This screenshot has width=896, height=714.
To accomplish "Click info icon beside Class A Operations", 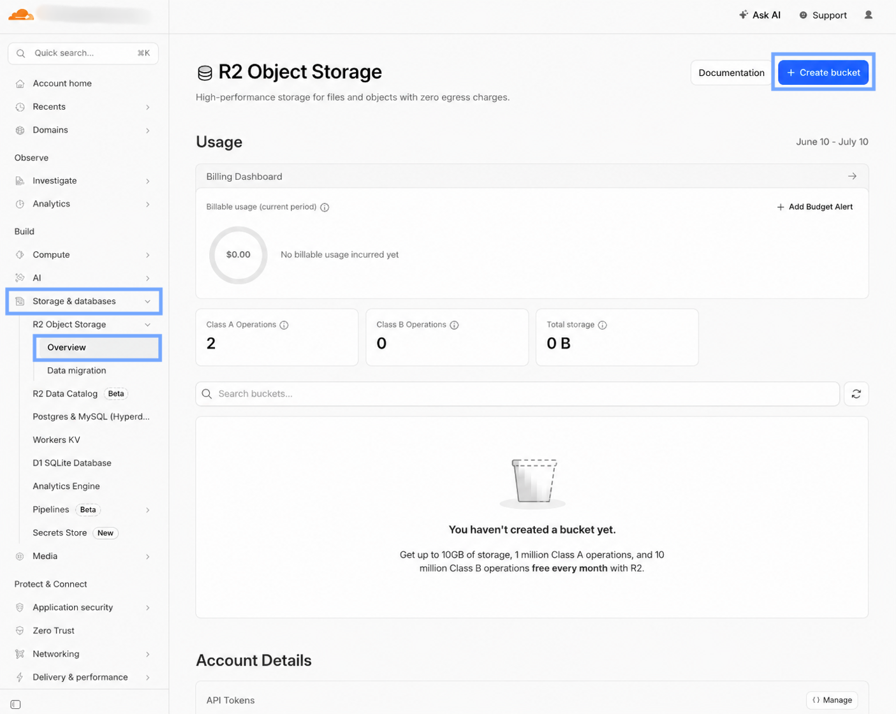I will 284,325.
